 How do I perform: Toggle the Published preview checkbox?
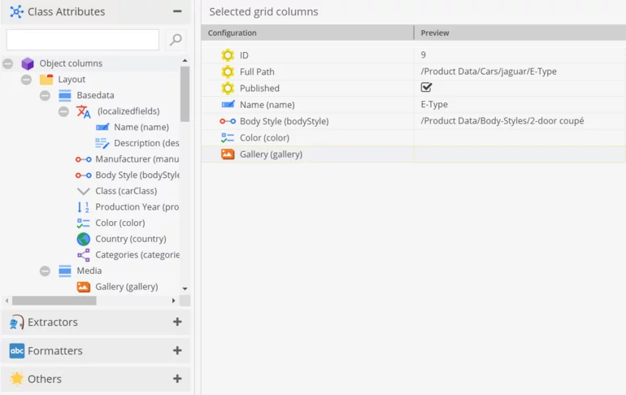[x=426, y=87]
